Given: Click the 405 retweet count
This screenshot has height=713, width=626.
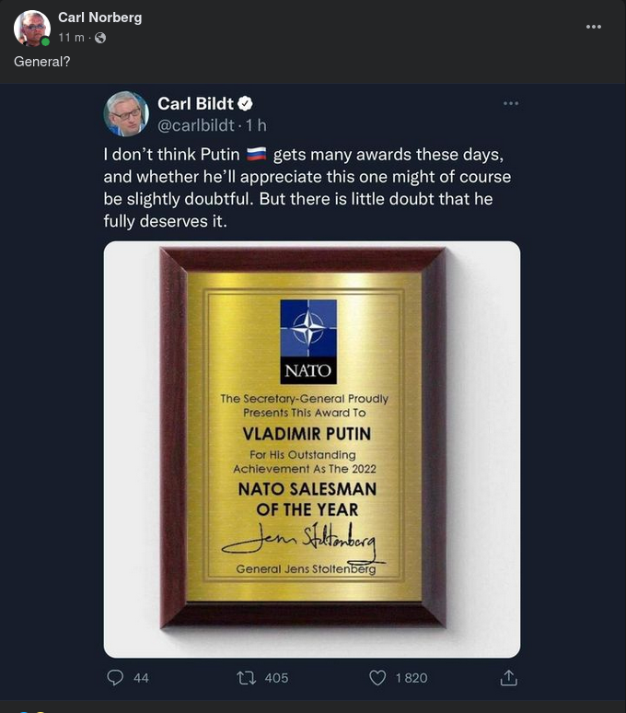Looking at the screenshot, I should [276, 677].
